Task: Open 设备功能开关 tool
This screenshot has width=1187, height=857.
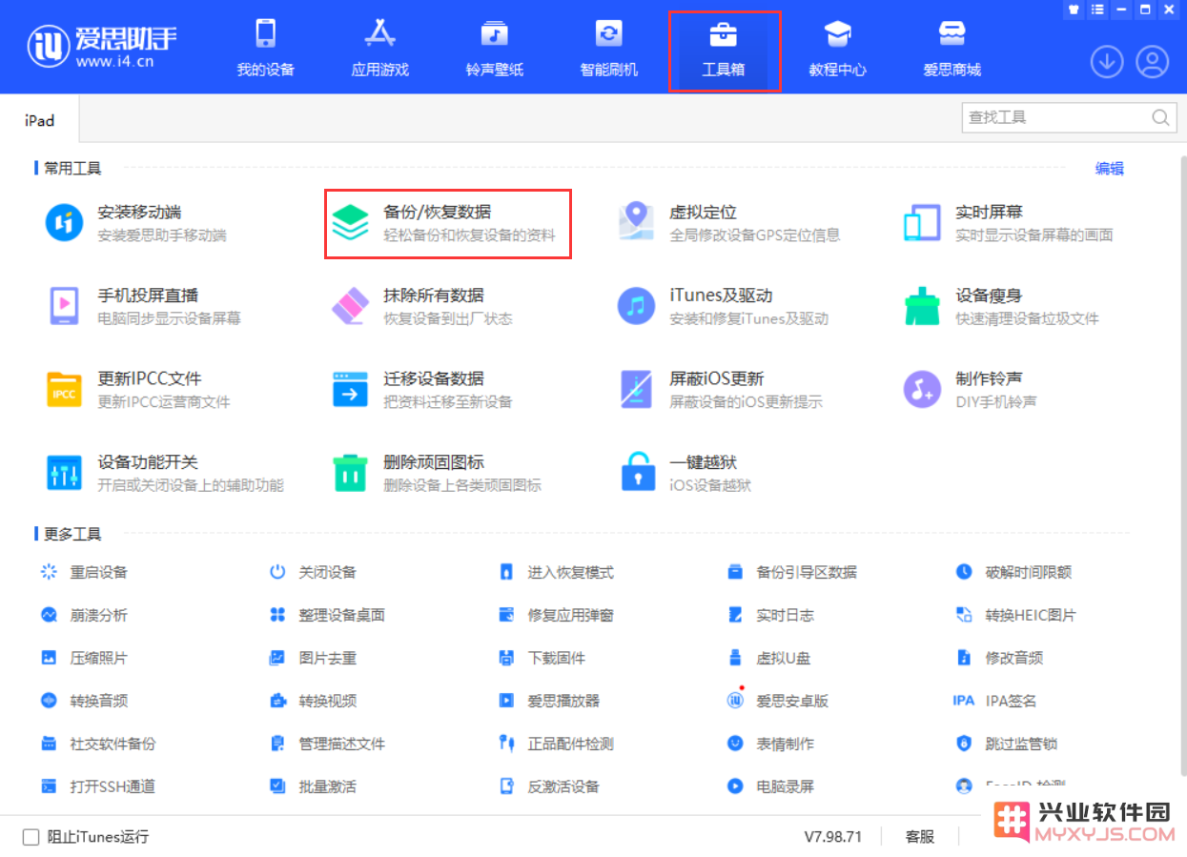Action: tap(164, 472)
